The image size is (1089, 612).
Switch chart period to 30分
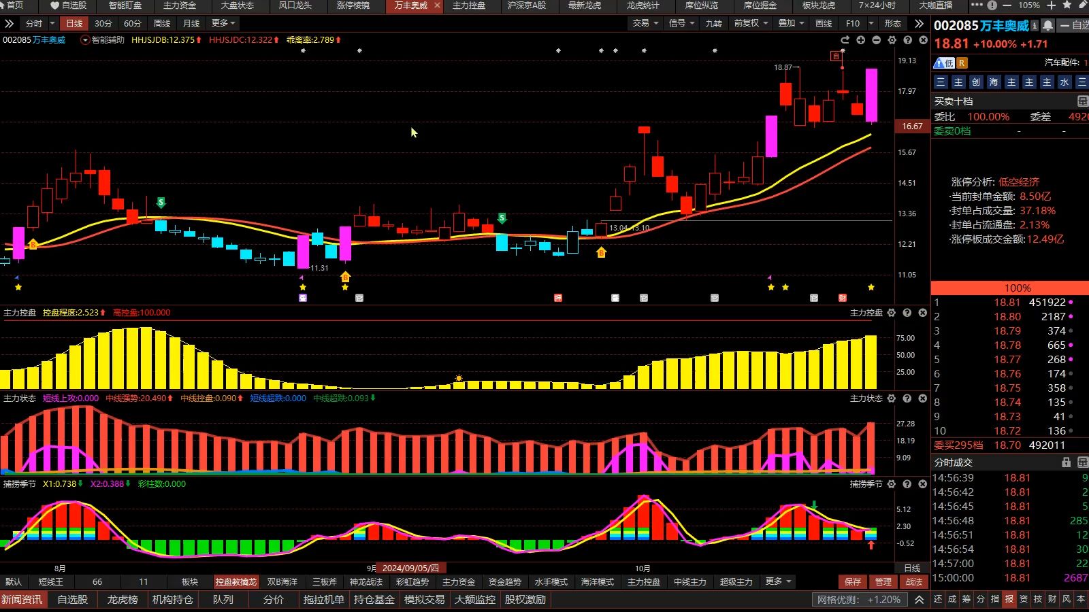click(103, 23)
